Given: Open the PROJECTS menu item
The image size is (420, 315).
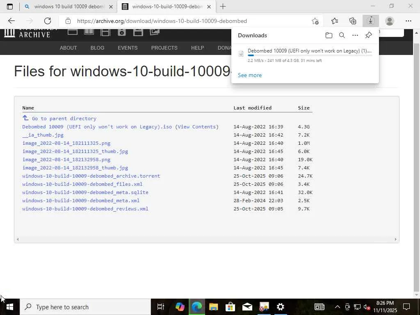Looking at the screenshot, I should (x=164, y=48).
